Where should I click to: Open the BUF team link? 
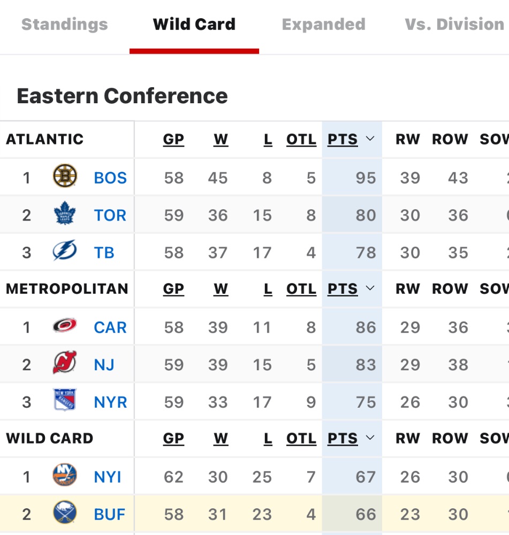(110, 515)
